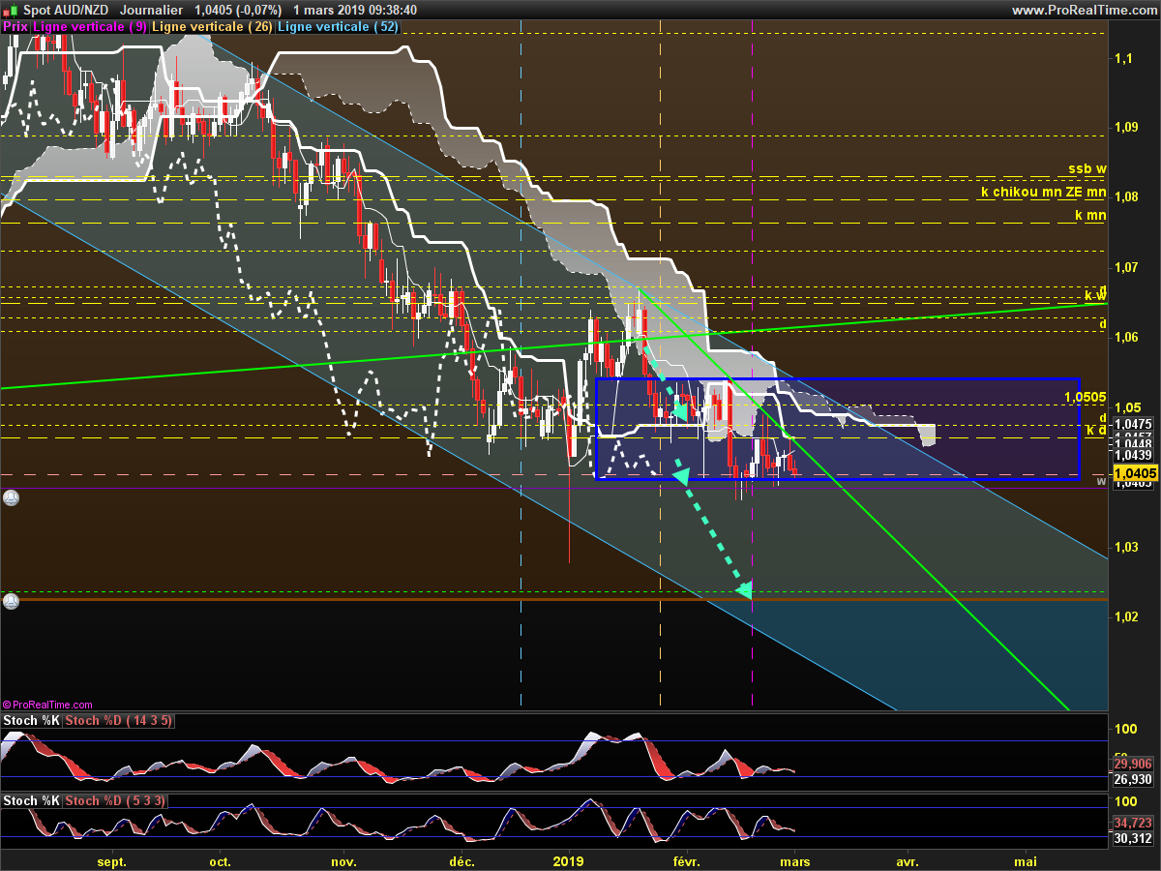
Task: Click the Journalier timeframe text in title bar
Action: coord(151,10)
